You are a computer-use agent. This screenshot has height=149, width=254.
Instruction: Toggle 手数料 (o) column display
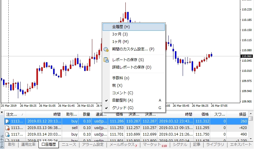point(134,78)
